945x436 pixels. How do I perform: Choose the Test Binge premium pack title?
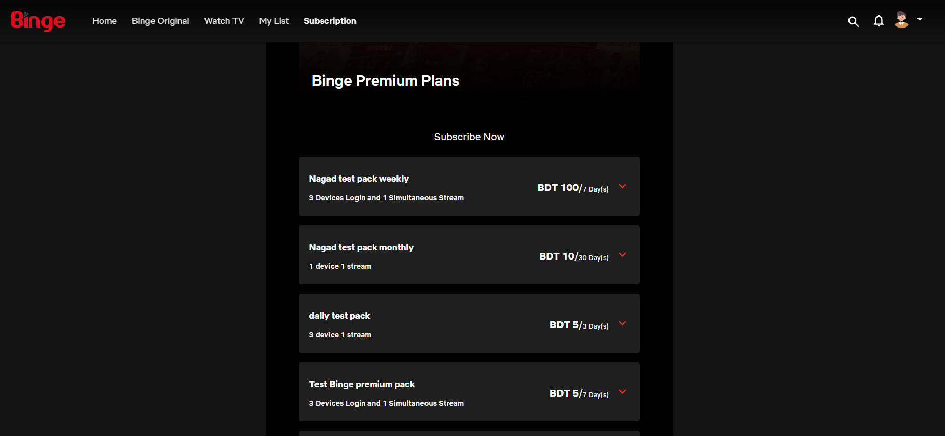[x=362, y=384]
